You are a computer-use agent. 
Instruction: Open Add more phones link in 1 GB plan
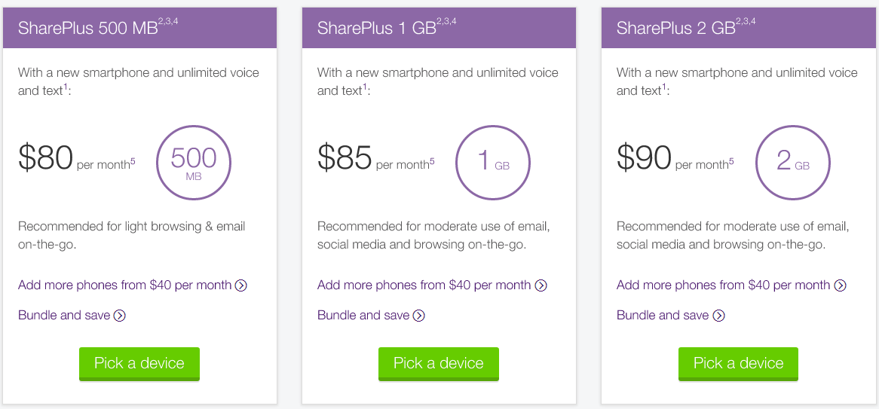click(424, 285)
